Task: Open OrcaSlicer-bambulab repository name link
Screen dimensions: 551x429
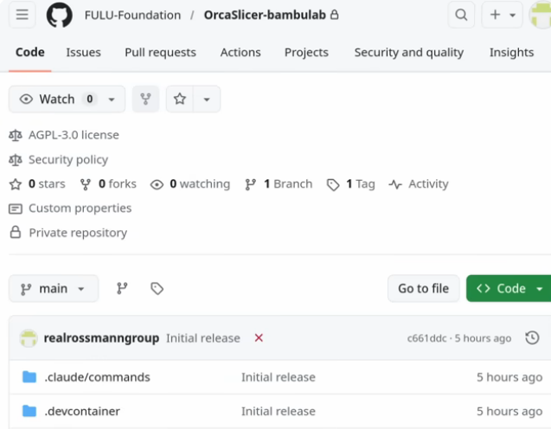Action: pyautogui.click(x=265, y=15)
